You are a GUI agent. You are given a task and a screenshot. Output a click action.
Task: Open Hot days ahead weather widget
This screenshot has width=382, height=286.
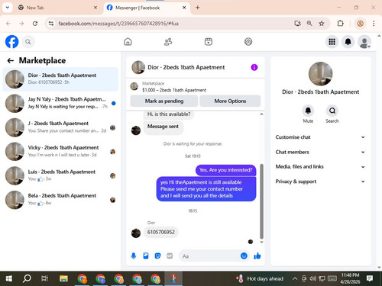point(260,279)
